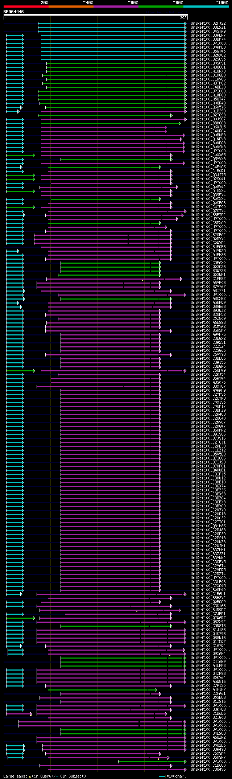The image size is (232, 779).
Task: Select UniRef100_B2TG93 label
Action: tap(208, 115)
